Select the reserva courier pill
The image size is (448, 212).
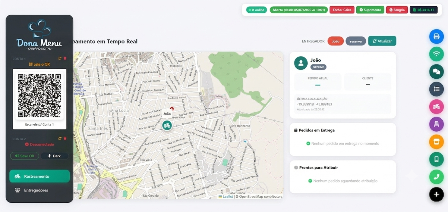[x=356, y=41]
